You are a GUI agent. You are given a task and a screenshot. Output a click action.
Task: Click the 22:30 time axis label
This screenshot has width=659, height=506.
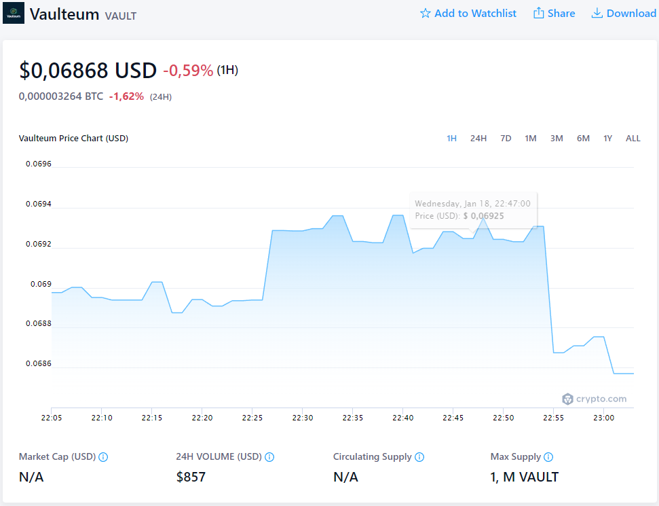(303, 418)
